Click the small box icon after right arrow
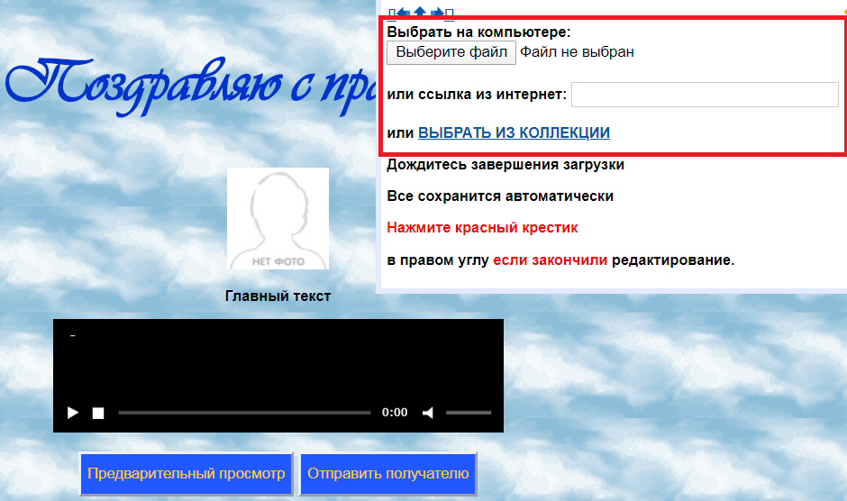The width and height of the screenshot is (847, 501). click(450, 13)
